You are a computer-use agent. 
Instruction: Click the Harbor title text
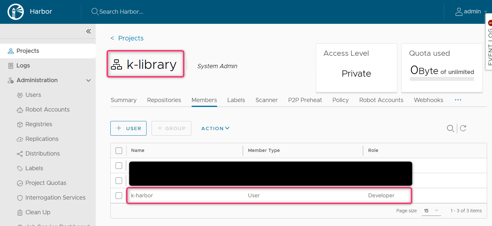[x=41, y=12]
